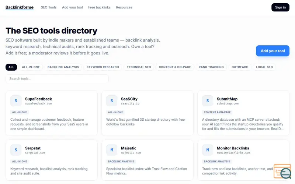Screen dimensions: 295x184
Task: Click the blue Add your tool button
Action: tap(273, 51)
